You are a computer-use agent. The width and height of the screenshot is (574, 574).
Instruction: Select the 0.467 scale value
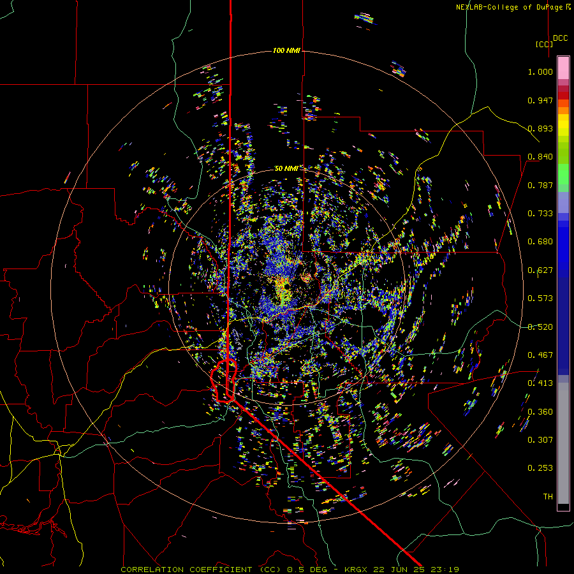pyautogui.click(x=540, y=355)
